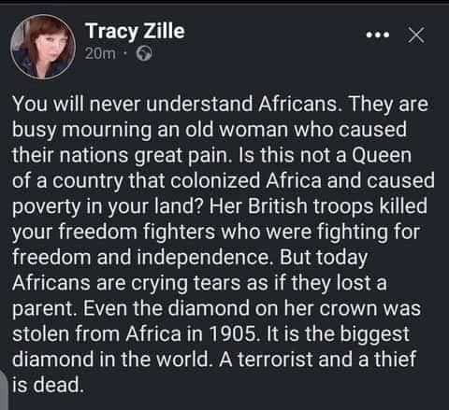Viewport: 449px width, 410px height.
Task: Open Tracy Zille's profile picture
Action: point(43,47)
